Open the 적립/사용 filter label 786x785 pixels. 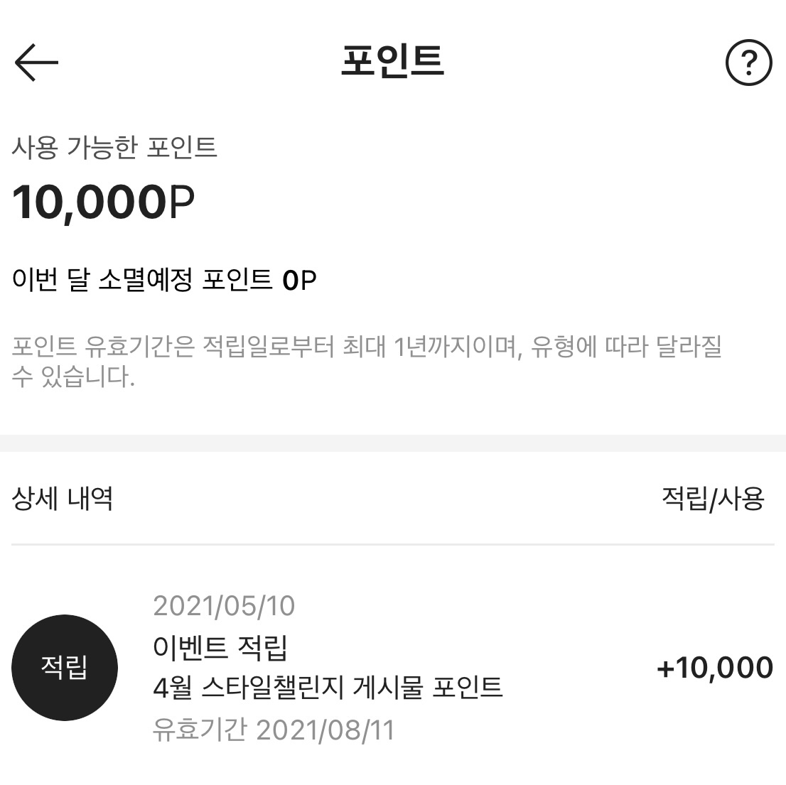(x=713, y=499)
